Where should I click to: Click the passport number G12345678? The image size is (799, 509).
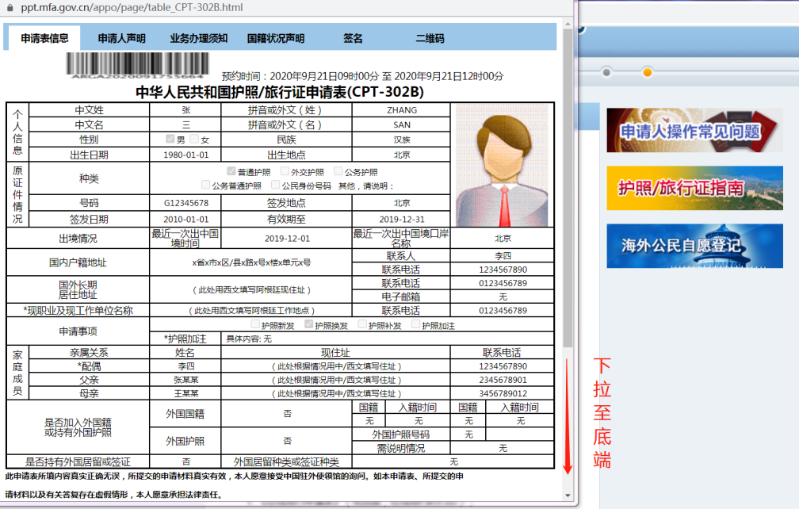pyautogui.click(x=186, y=203)
